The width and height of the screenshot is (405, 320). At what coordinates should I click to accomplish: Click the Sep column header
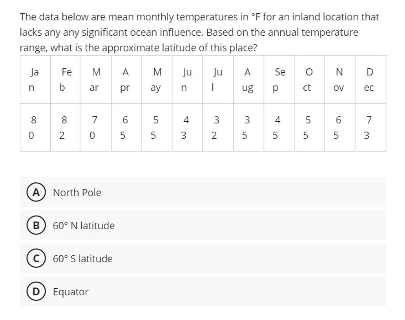[x=278, y=80]
